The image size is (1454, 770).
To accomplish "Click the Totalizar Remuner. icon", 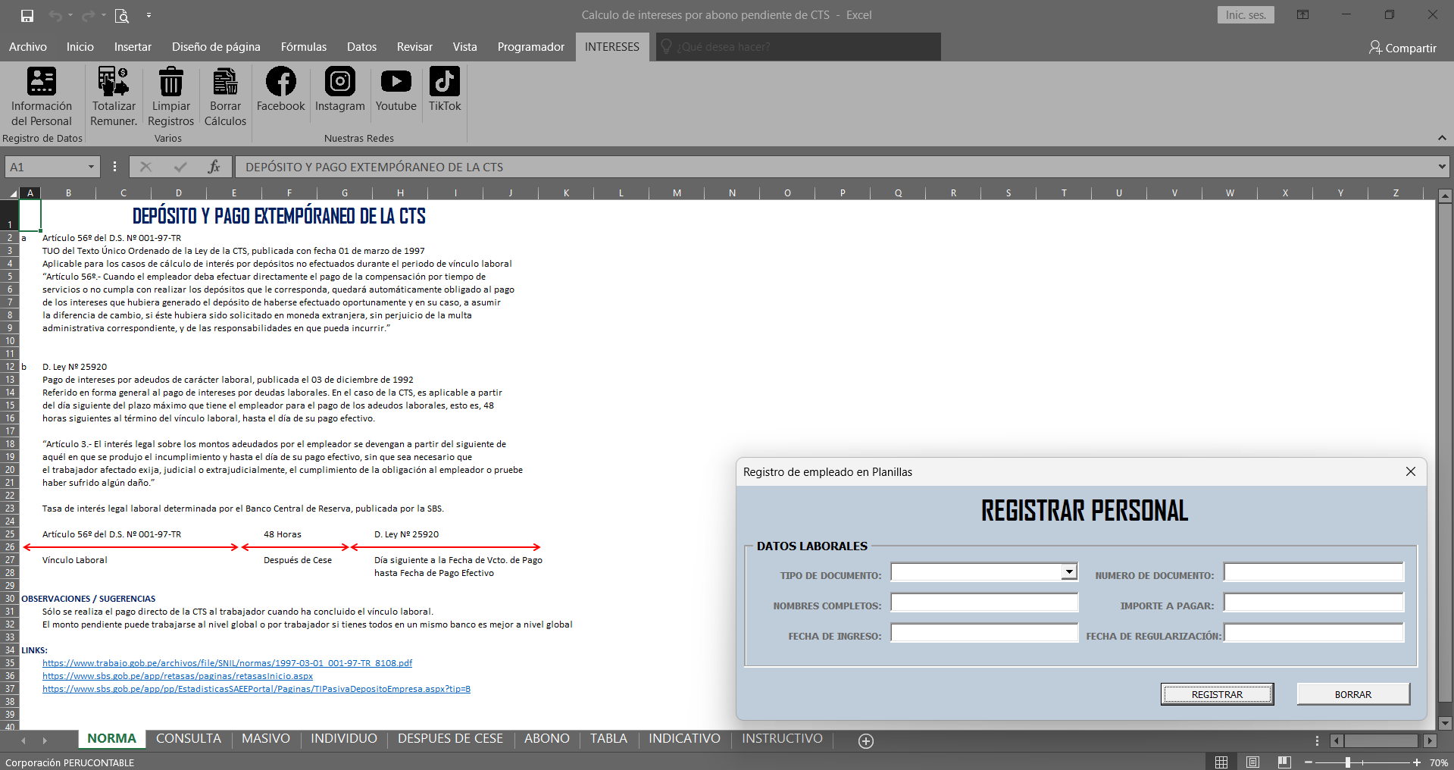I will point(114,82).
